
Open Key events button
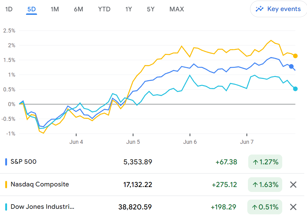coord(279,9)
